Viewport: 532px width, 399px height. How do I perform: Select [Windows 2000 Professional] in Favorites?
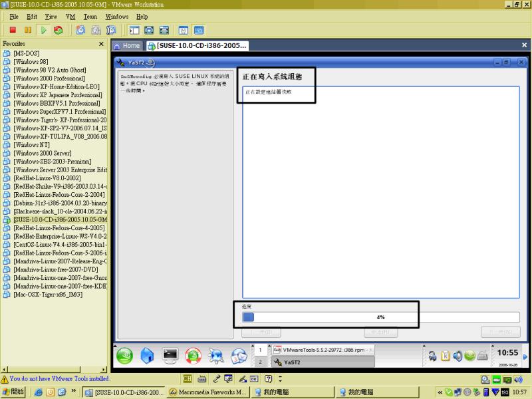(x=49, y=78)
